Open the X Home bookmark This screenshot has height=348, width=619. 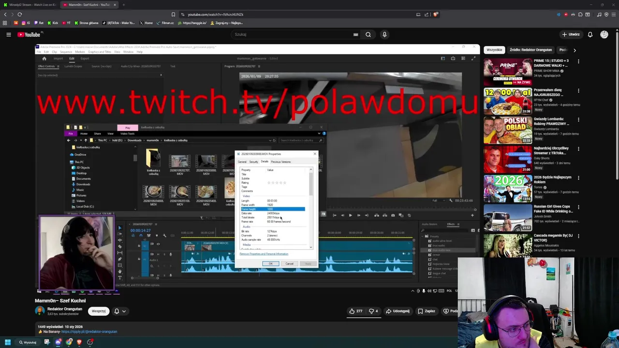click(146, 23)
